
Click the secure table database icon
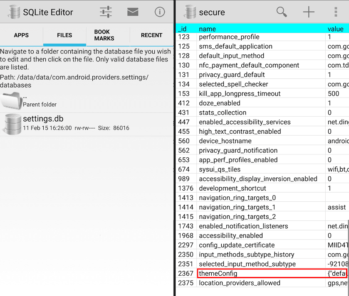[x=190, y=12]
